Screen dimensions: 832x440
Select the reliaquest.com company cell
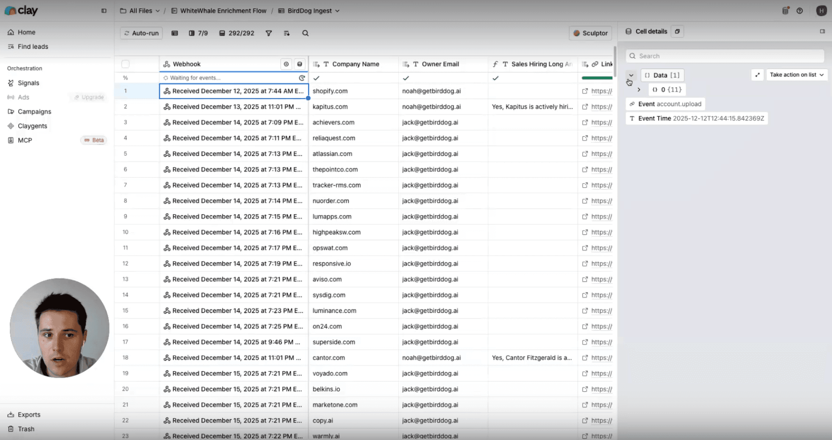click(x=353, y=138)
